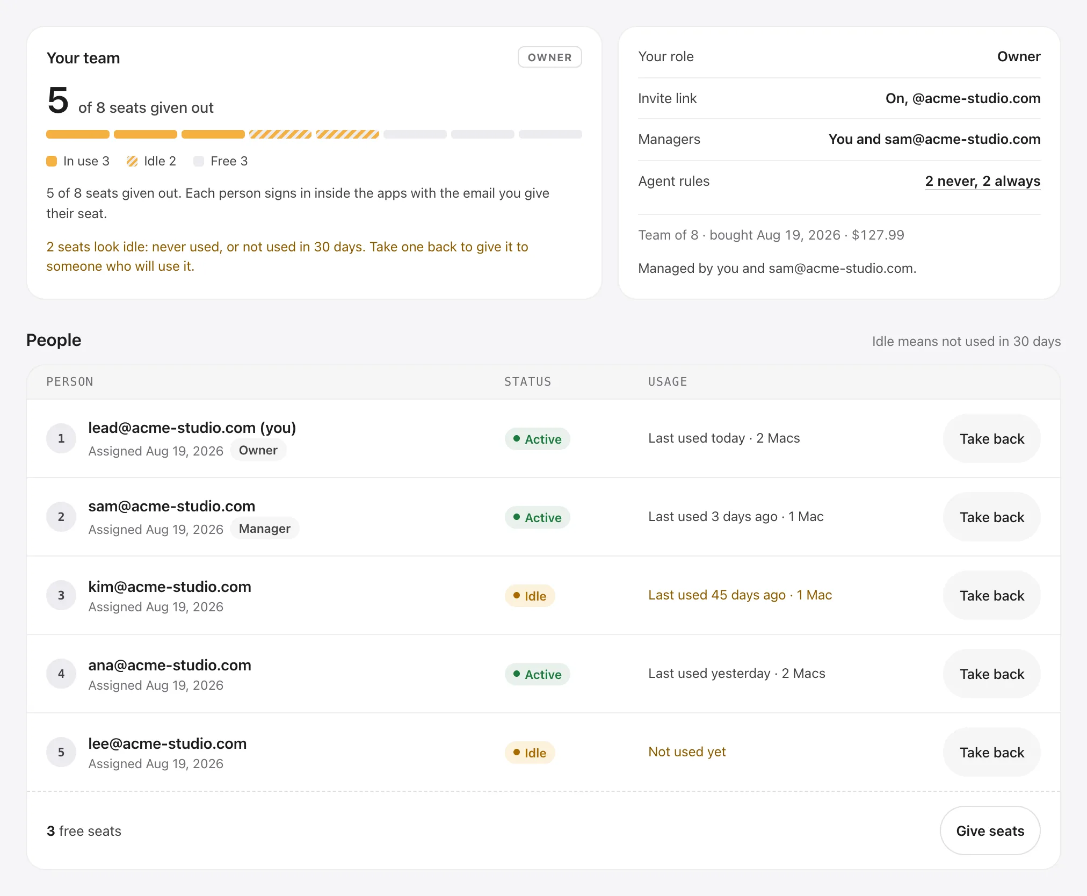Image resolution: width=1087 pixels, height=896 pixels.
Task: Click the Active status pill for lead@acme-studio.com
Action: click(x=537, y=439)
